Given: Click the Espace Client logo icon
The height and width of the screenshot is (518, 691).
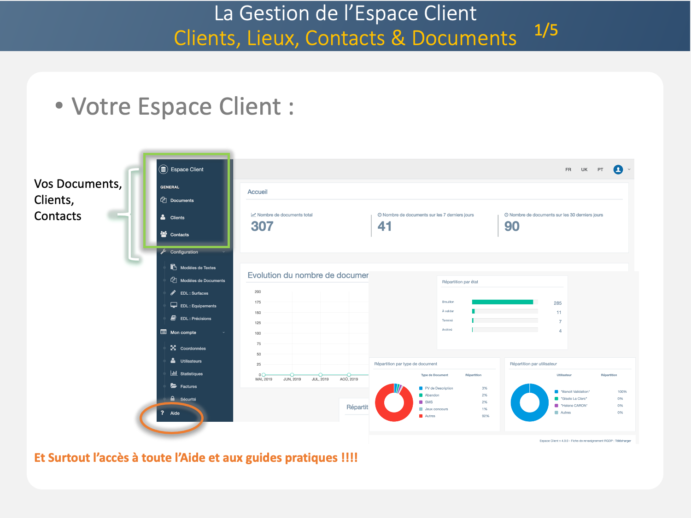Looking at the screenshot, I should tap(163, 169).
